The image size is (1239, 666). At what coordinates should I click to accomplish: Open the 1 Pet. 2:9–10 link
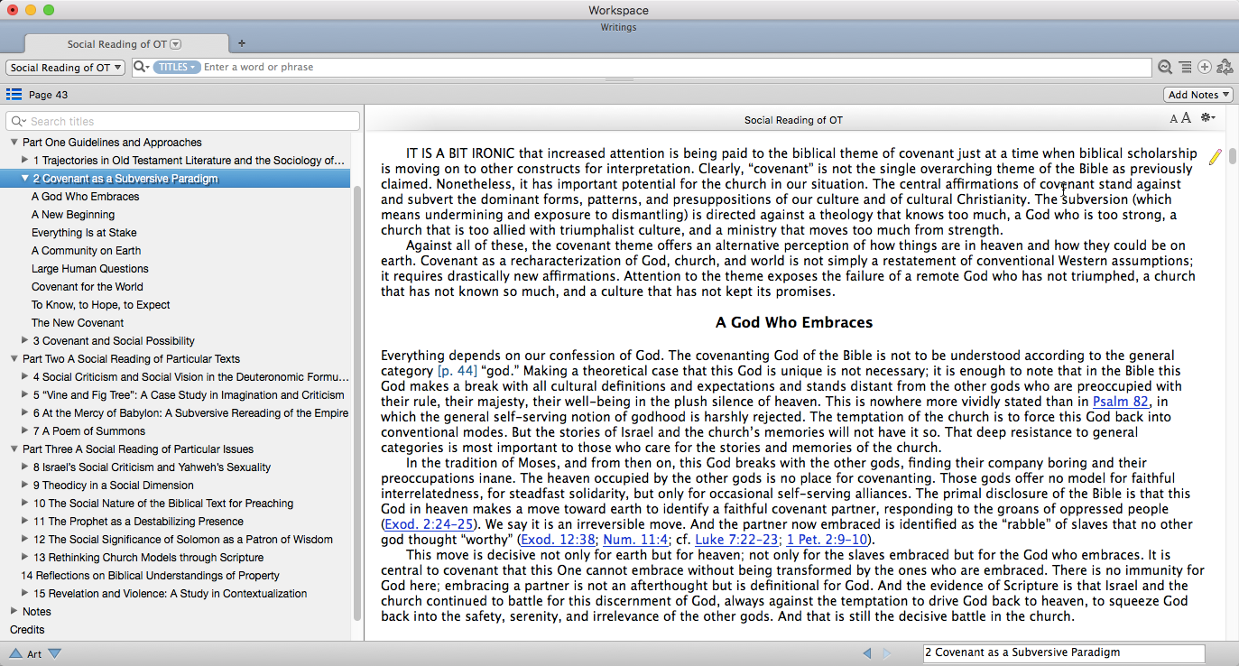[827, 540]
